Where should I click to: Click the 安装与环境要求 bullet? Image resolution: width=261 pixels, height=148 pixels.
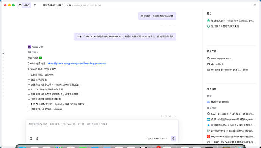point(39,80)
